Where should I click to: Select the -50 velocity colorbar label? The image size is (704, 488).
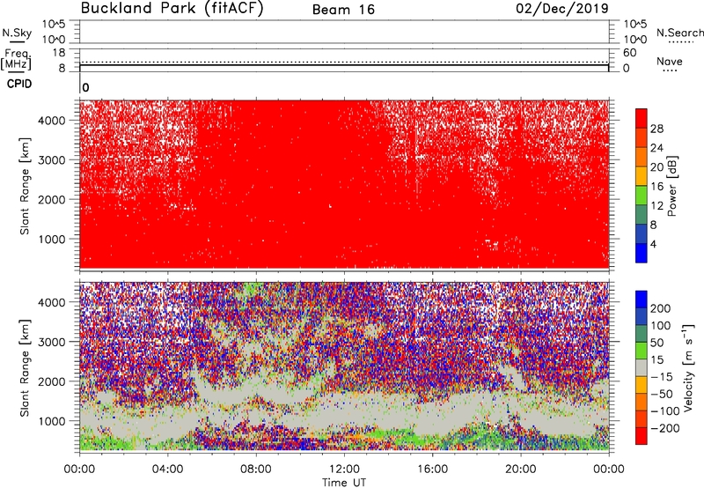tap(662, 394)
